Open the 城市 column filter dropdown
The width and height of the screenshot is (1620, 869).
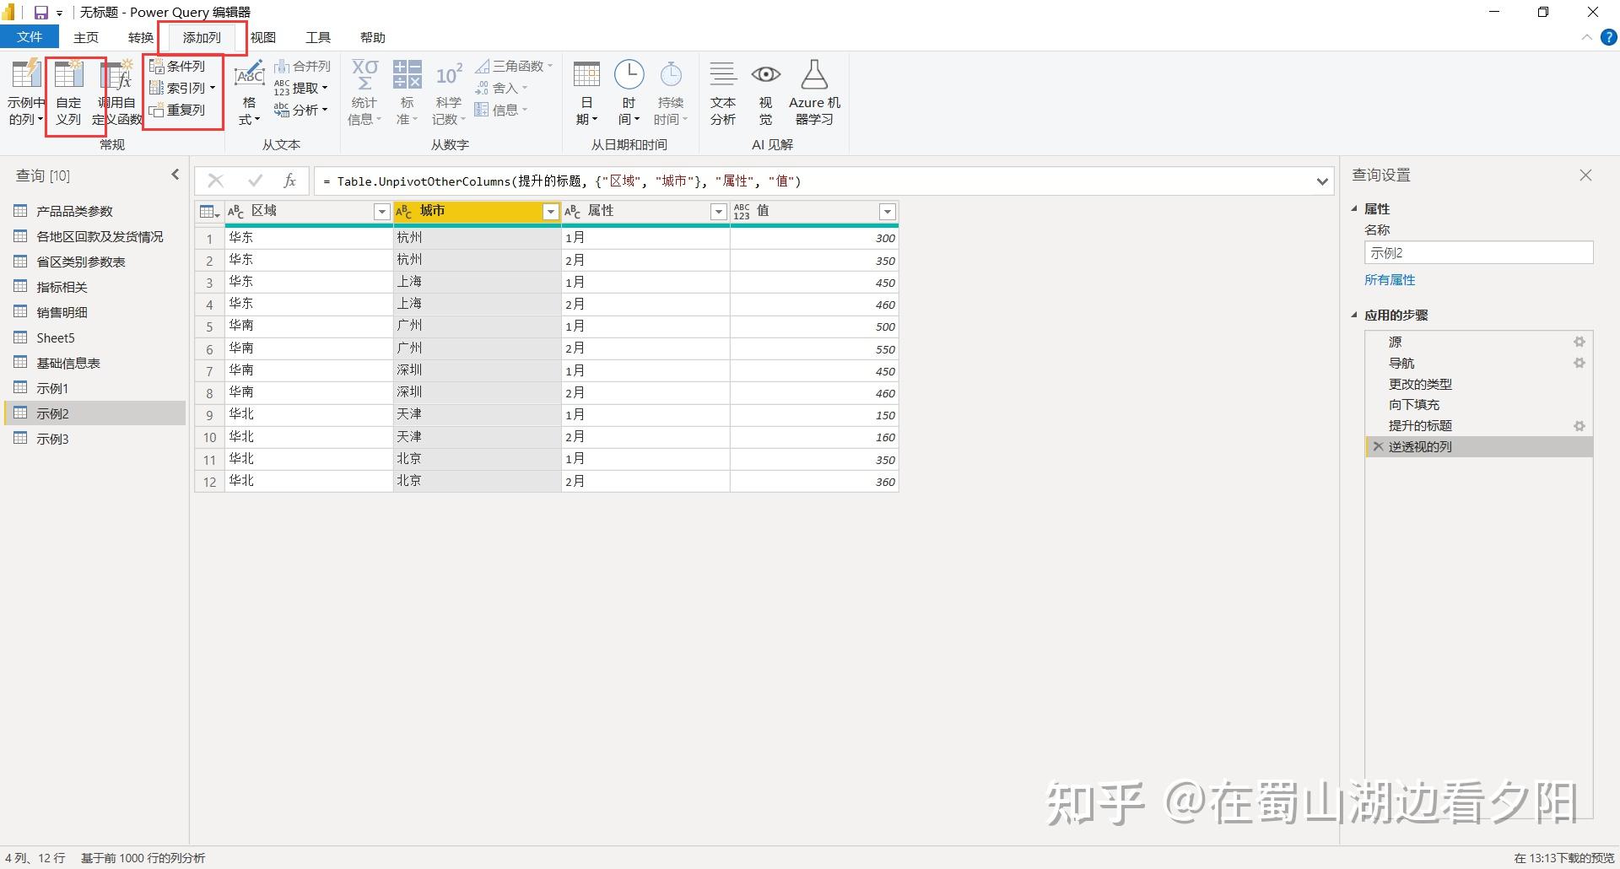(550, 212)
